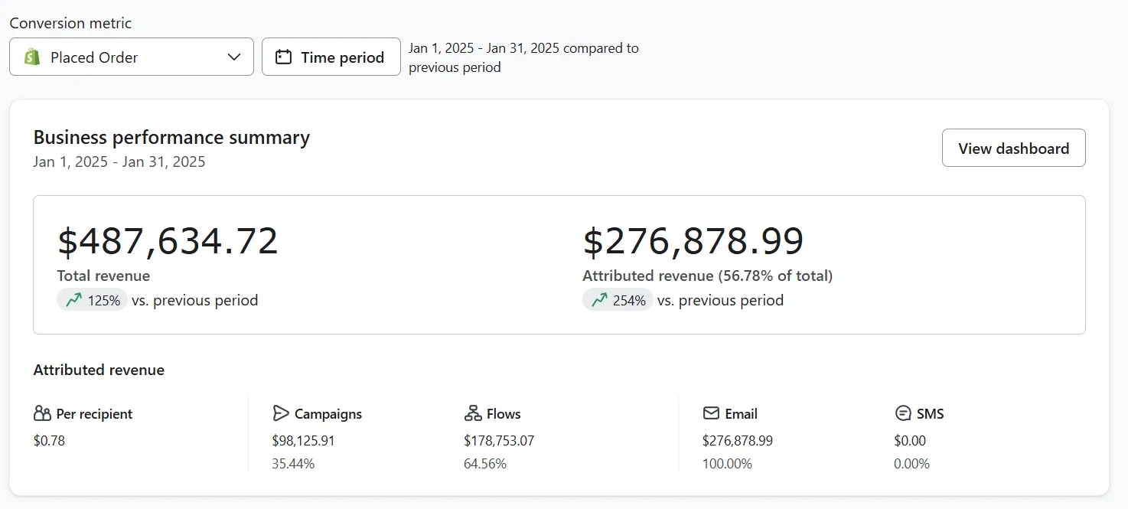1128x509 pixels.
Task: Click the Business performance summary heading
Action: click(171, 138)
